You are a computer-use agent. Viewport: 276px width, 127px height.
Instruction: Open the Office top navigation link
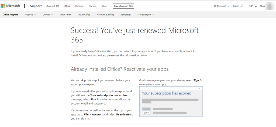(x=67, y=6)
